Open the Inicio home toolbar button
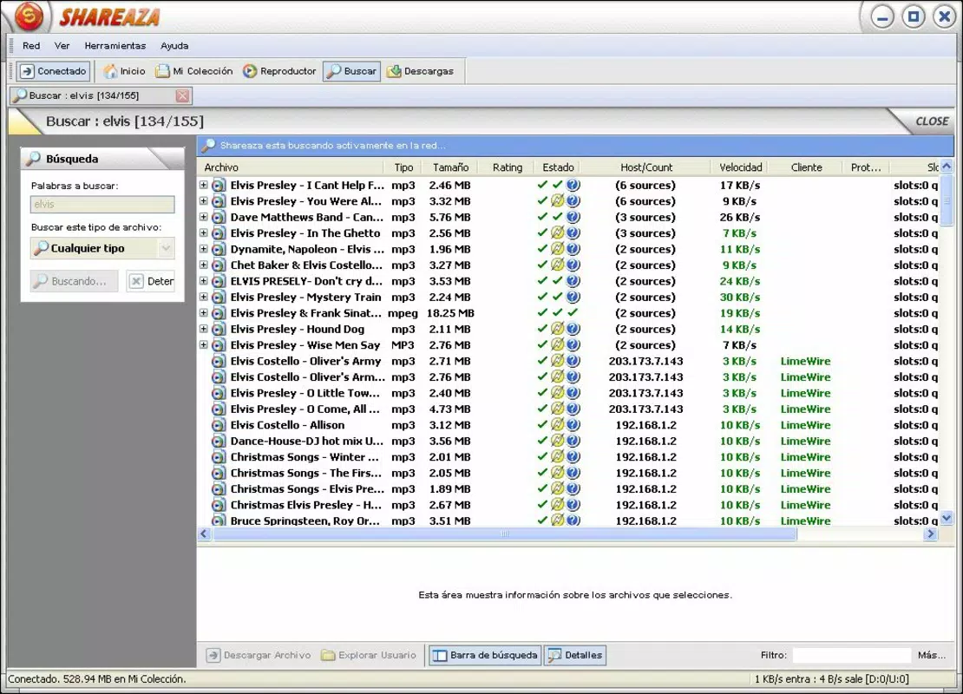This screenshot has width=963, height=694. click(125, 71)
